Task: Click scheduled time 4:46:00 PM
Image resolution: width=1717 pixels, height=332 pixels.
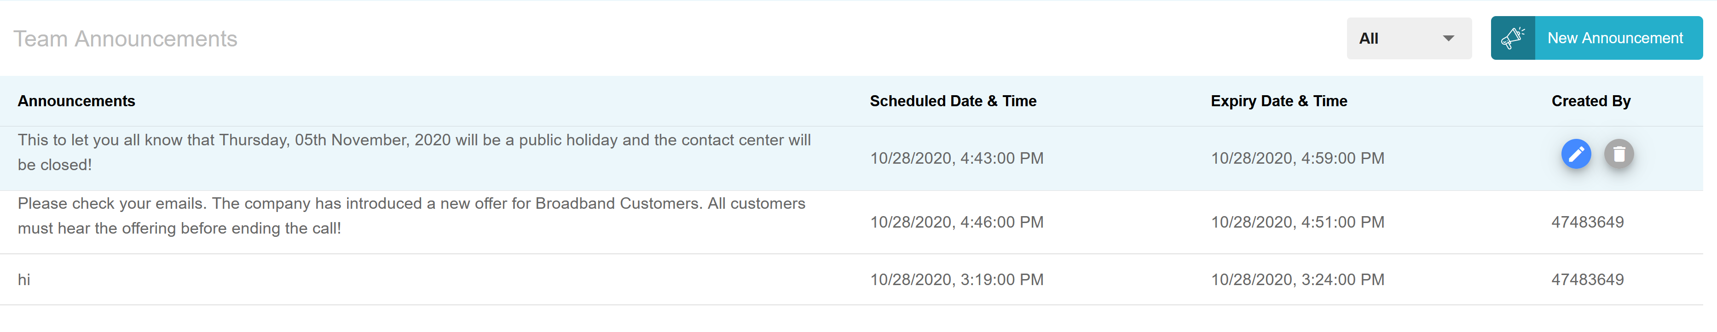Action: point(956,222)
